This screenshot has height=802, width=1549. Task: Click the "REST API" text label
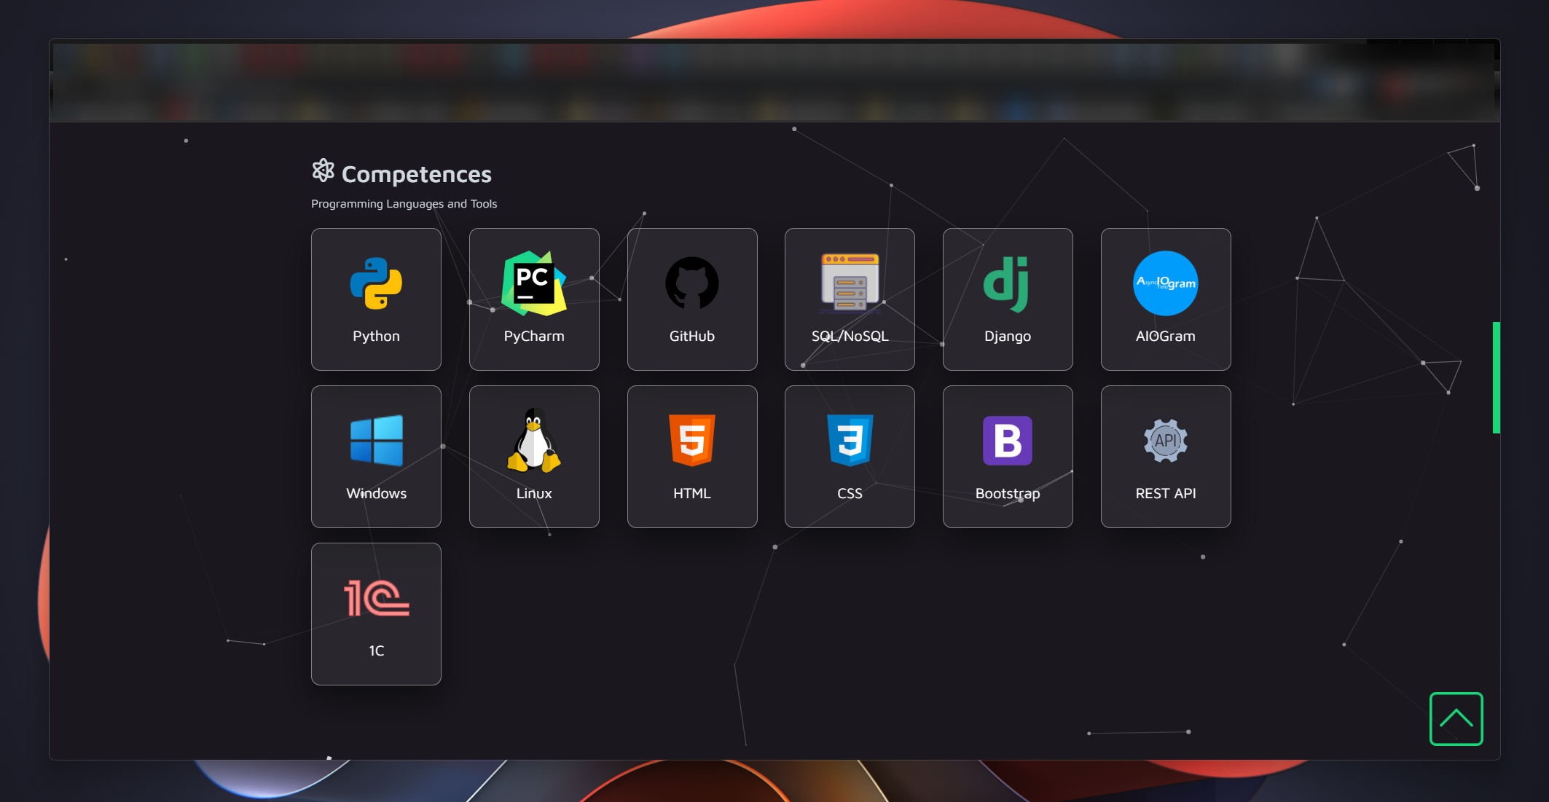pyautogui.click(x=1165, y=493)
